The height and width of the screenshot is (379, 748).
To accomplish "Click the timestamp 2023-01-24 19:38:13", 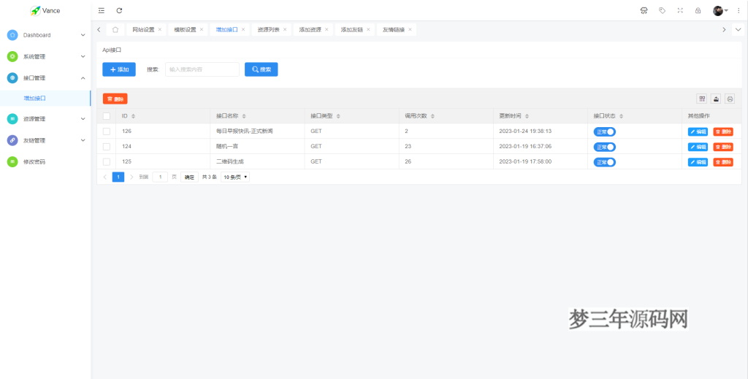I will 525,131.
